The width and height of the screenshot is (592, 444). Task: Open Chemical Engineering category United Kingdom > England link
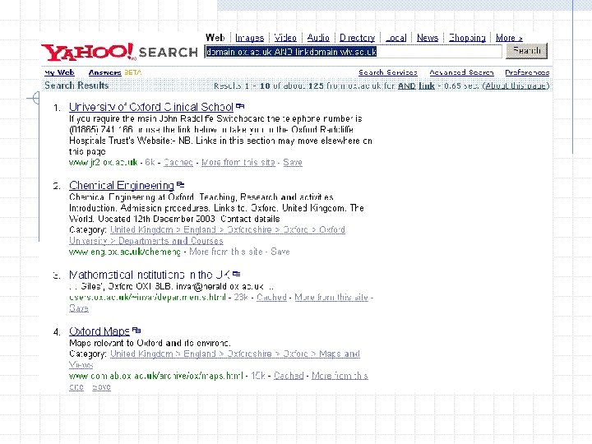click(x=228, y=229)
